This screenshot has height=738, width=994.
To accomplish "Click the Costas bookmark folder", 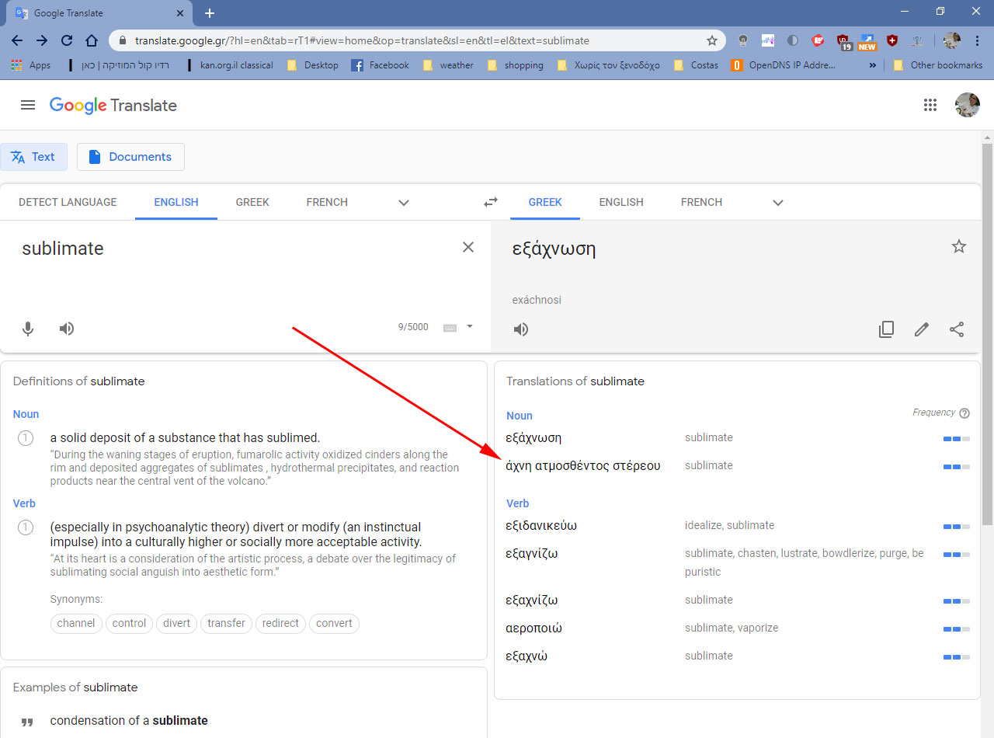I will (x=697, y=65).
